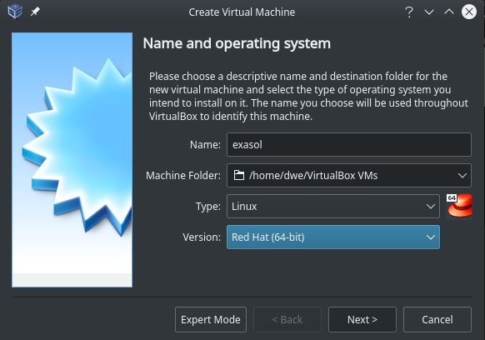485x340 pixels.
Task: Click the Type dropdown chevron arrow
Action: [x=431, y=207]
